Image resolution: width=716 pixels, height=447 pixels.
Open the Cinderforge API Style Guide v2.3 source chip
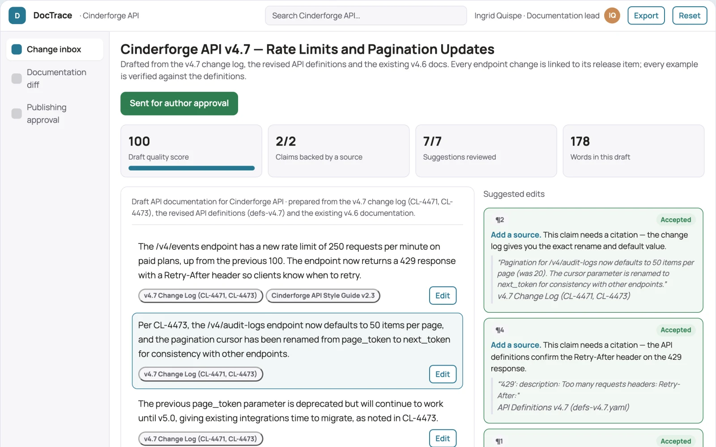(323, 296)
